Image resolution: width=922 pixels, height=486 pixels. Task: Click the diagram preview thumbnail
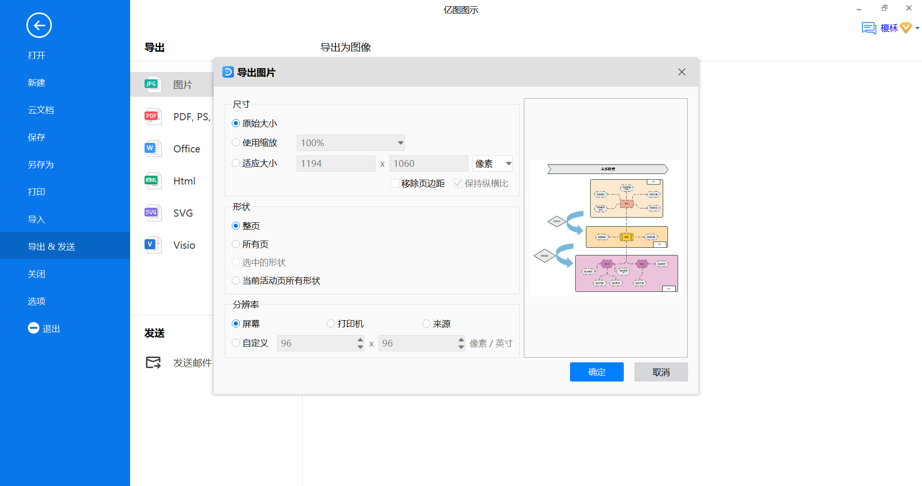coord(606,228)
